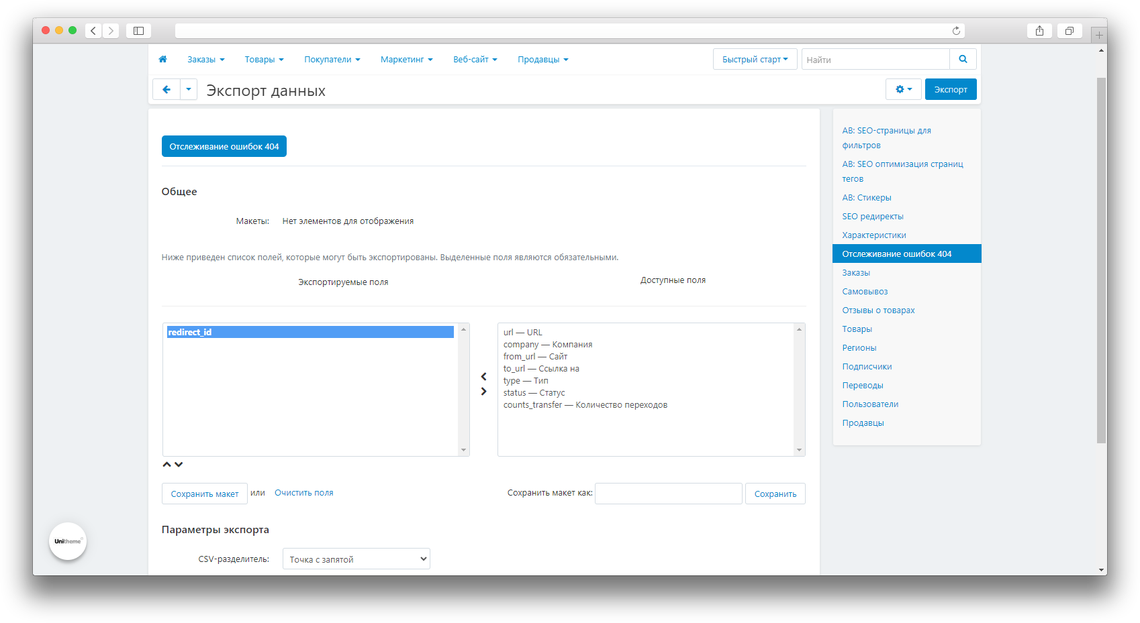Toggle the browser sidebar button

coord(138,31)
